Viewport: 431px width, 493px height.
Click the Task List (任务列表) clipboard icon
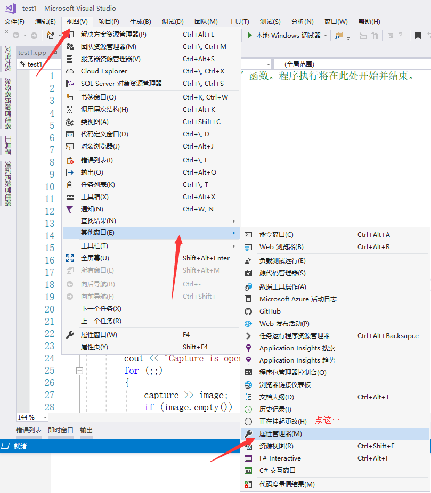[70, 185]
